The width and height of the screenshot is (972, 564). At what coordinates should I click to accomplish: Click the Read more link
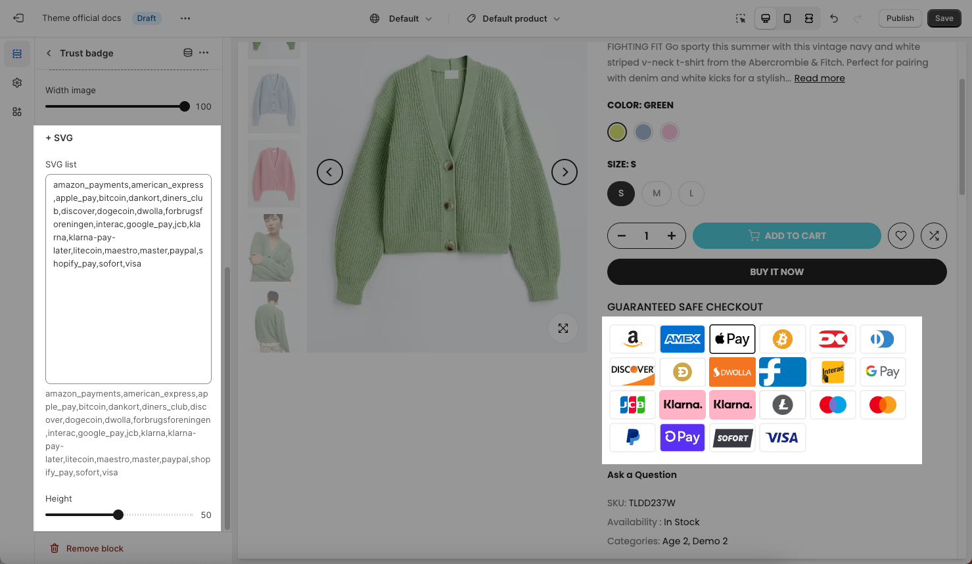(820, 78)
